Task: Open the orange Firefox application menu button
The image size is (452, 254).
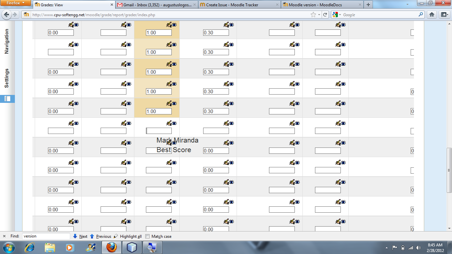Action: pos(15,3)
